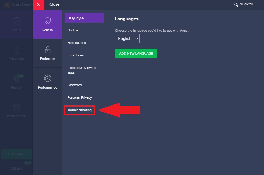Image resolution: width=264 pixels, height=175 pixels.
Task: Select the General shield settings icon
Action: (47, 21)
